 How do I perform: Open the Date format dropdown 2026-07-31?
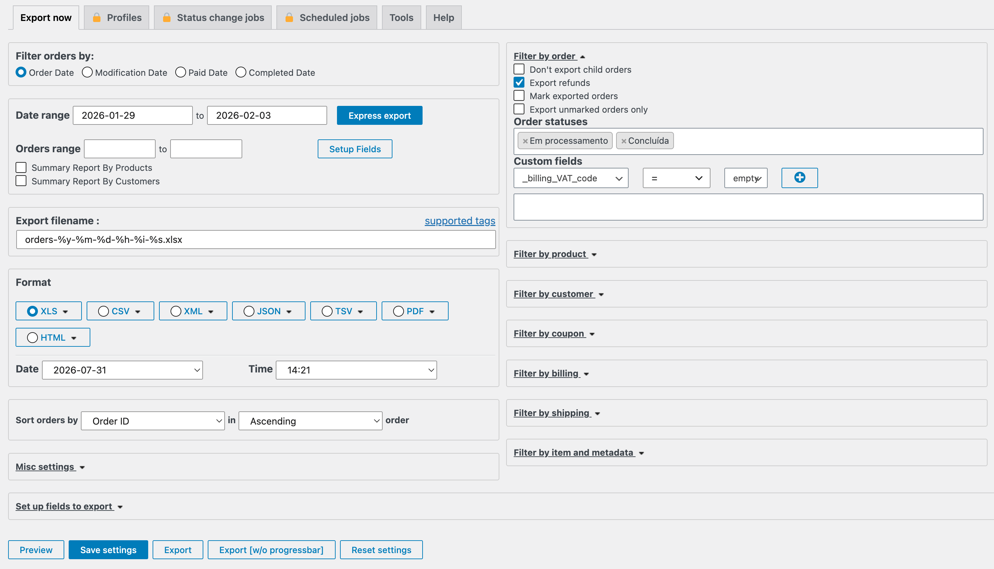(x=122, y=370)
